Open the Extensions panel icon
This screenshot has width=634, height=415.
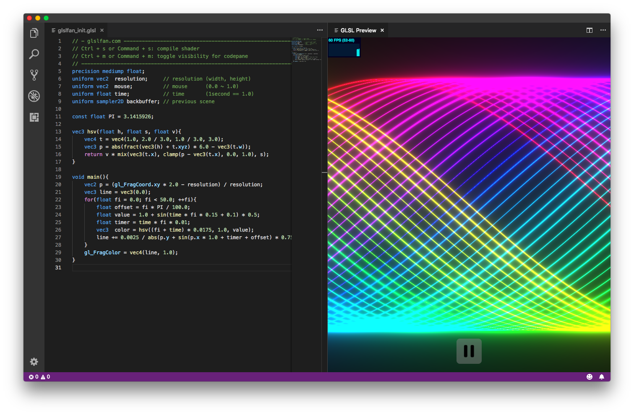click(34, 117)
